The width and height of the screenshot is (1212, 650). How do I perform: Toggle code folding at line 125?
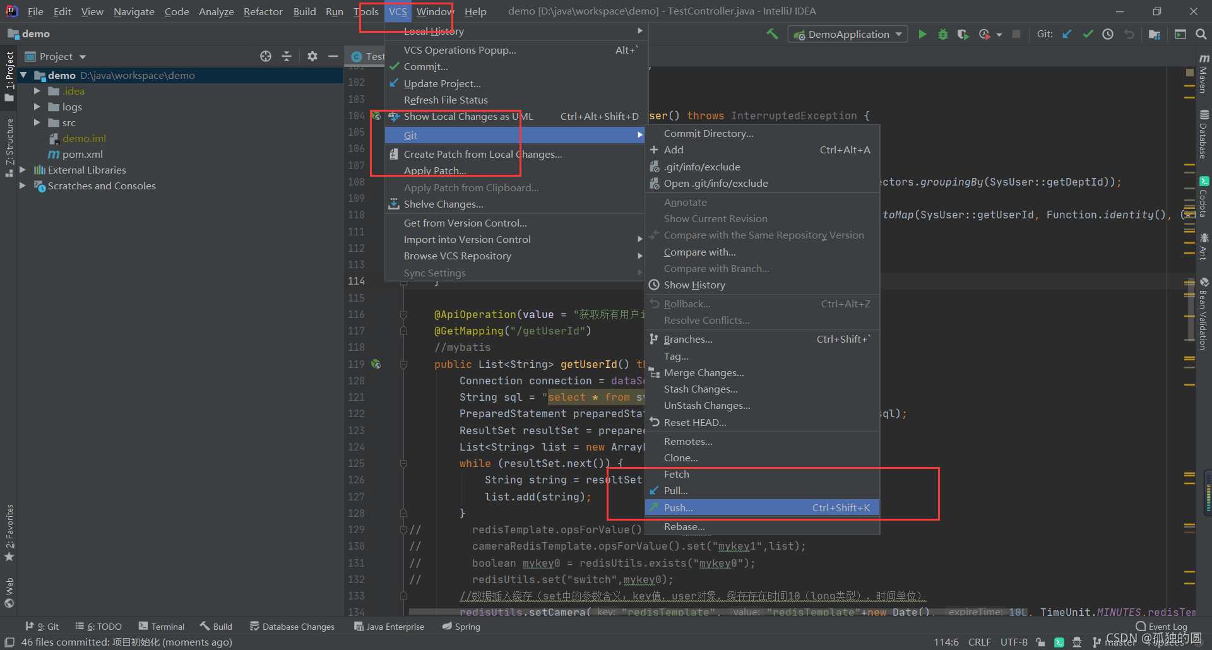coord(403,463)
